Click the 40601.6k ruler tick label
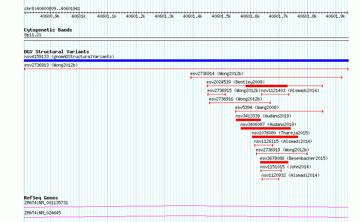The height and width of the screenshot is (222, 360). coord(250,16)
